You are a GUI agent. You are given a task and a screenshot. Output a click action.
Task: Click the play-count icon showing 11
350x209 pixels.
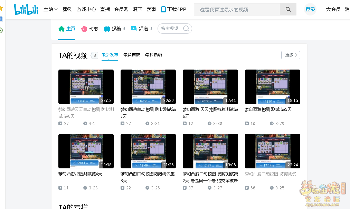pos(60,188)
